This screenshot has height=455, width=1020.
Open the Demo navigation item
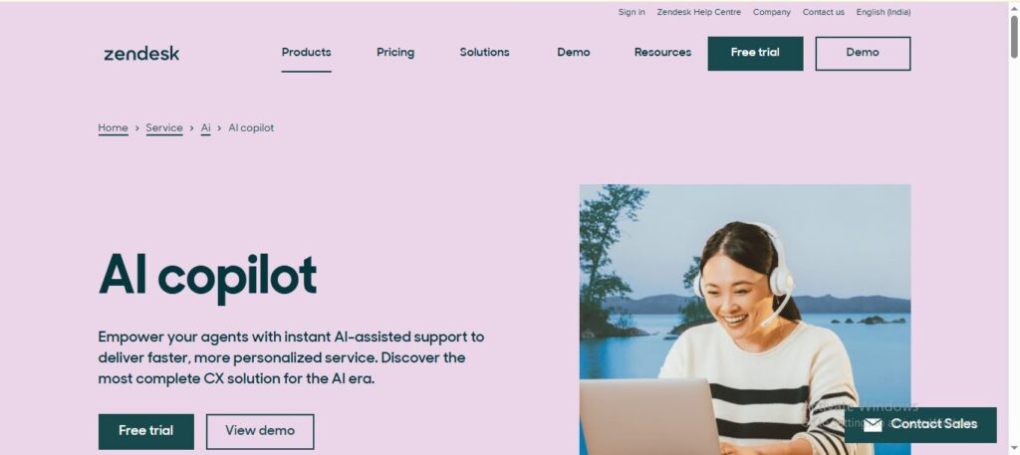coord(573,52)
